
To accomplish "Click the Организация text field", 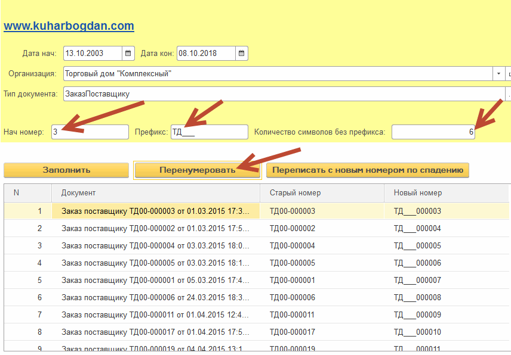I will point(278,74).
